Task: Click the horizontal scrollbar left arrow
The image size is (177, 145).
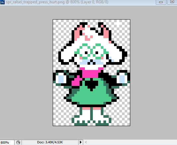Action: coord(86,142)
